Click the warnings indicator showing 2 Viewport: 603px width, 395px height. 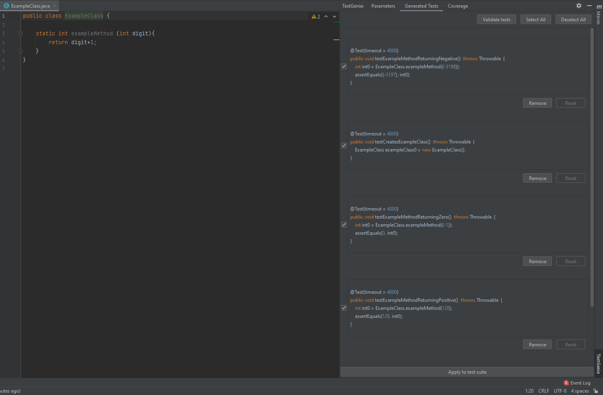(x=316, y=16)
